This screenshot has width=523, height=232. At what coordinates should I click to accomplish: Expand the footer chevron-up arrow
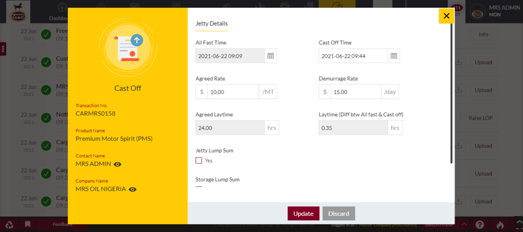coord(464,225)
